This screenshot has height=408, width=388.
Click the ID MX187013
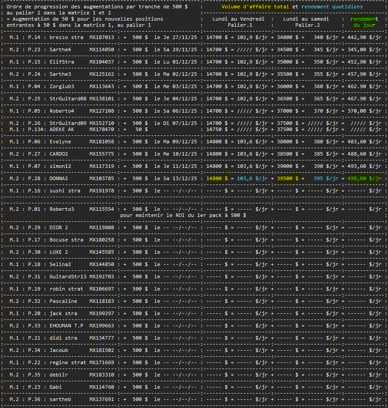tap(101, 38)
